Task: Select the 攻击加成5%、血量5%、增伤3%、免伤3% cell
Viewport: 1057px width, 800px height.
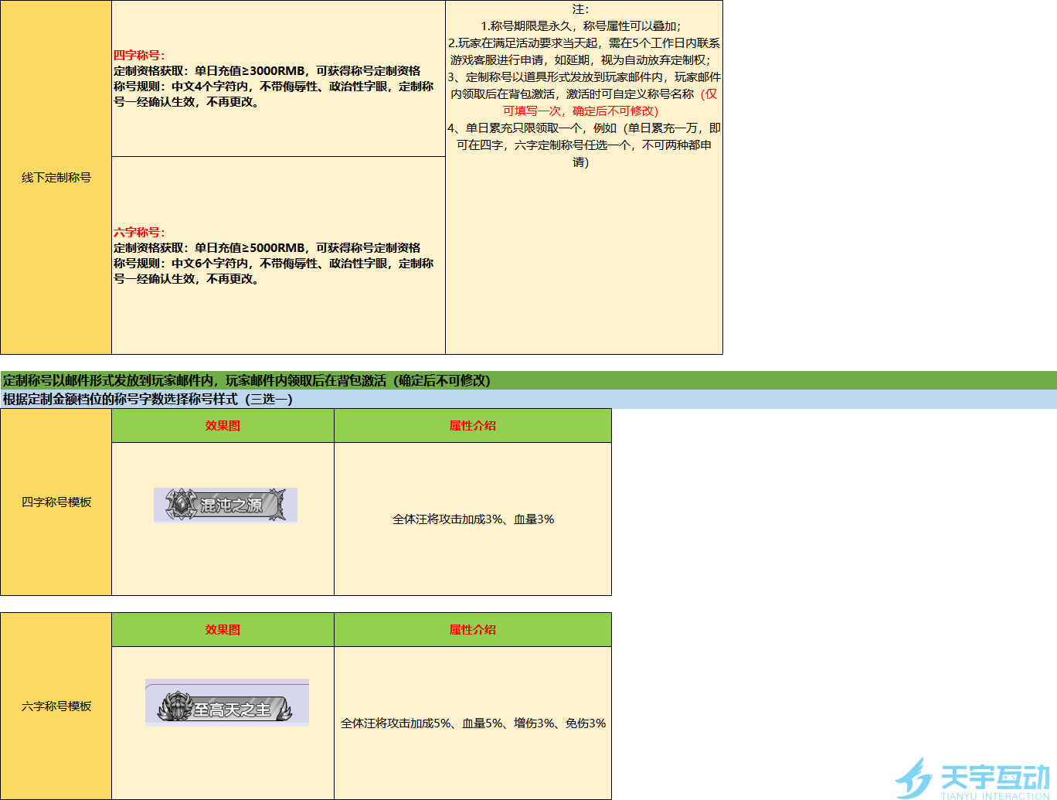Action: click(473, 723)
